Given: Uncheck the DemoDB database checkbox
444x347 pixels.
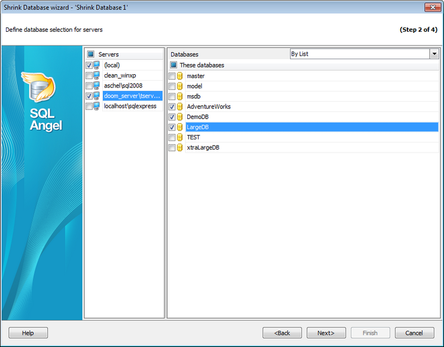Looking at the screenshot, I should (172, 117).
